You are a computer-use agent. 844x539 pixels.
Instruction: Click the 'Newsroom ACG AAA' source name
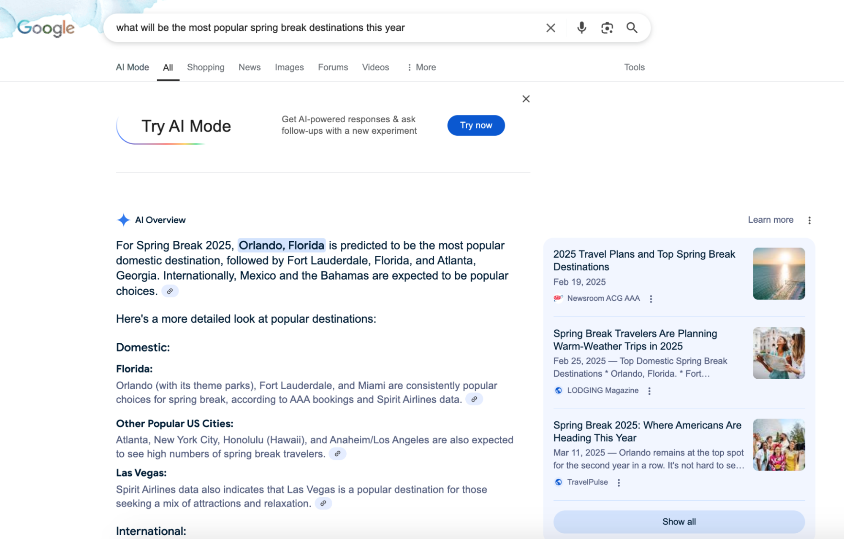[603, 298]
